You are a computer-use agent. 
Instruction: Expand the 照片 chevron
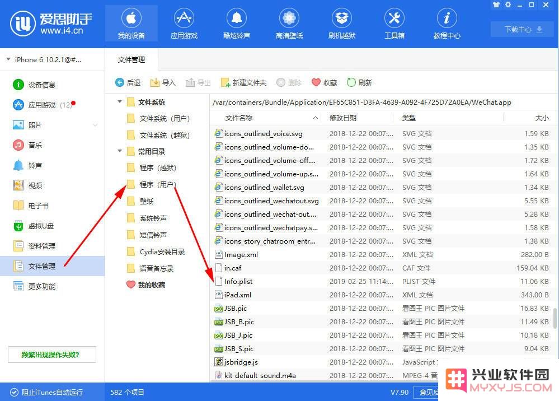point(95,125)
